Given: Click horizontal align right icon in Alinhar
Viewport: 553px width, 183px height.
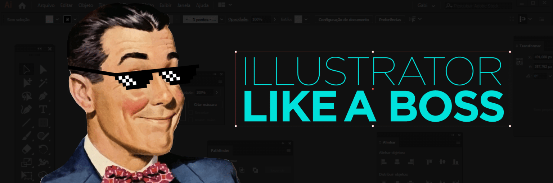Looking at the screenshot, I should click(410, 162).
